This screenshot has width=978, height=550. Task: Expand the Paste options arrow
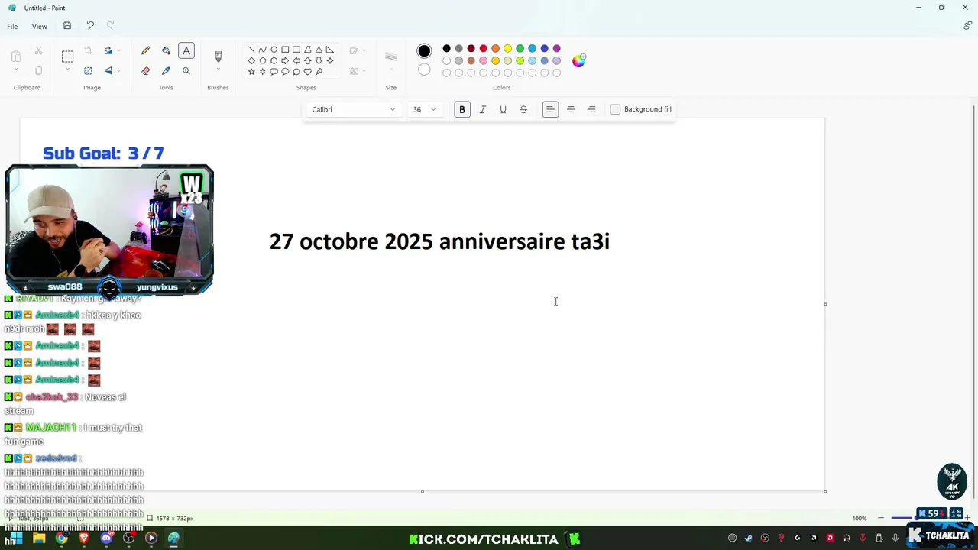16,70
